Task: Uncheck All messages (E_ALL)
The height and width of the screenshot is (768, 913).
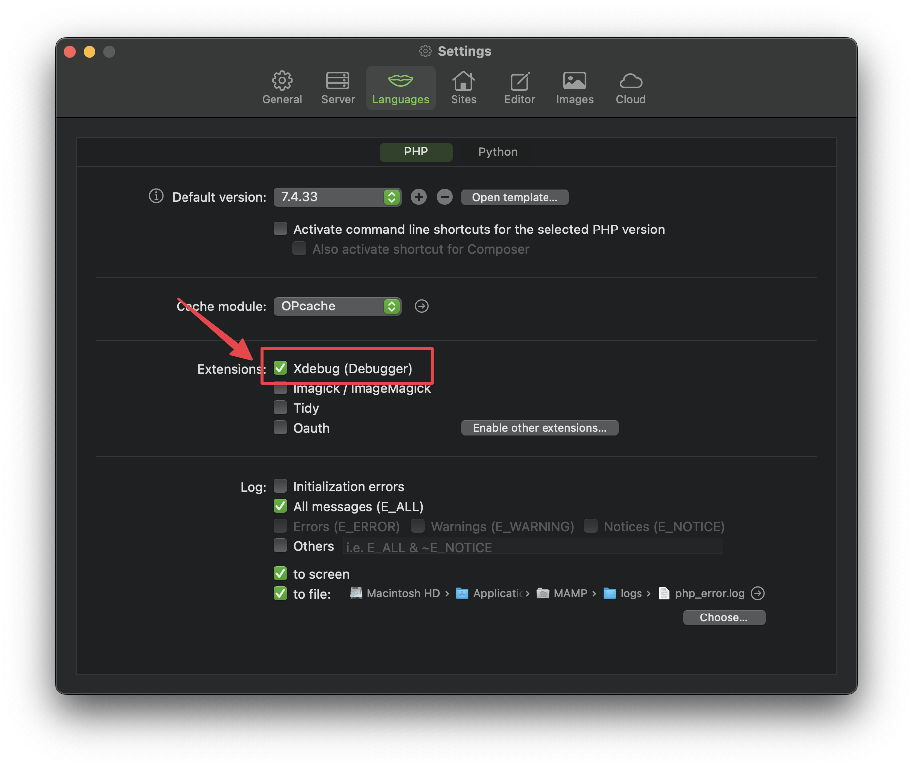Action: click(x=280, y=506)
